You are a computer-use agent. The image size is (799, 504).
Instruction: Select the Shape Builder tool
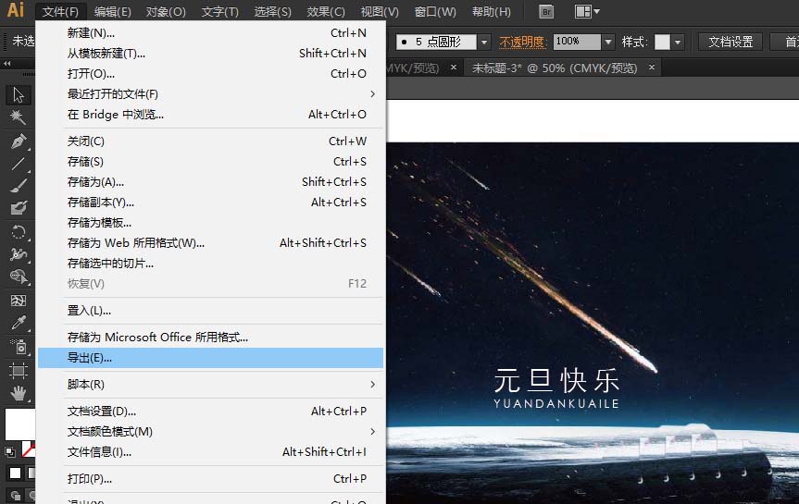click(19, 277)
